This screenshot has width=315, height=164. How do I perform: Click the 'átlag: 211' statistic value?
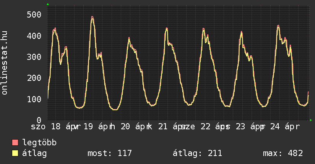click(x=198, y=153)
